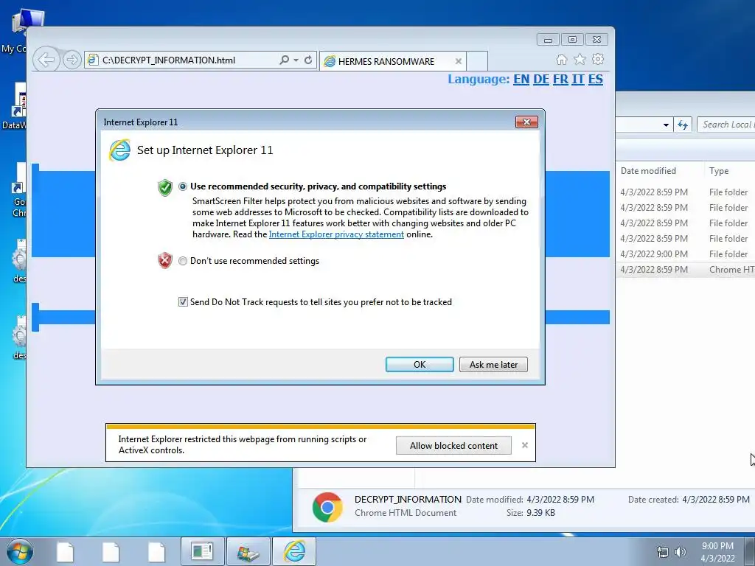Click the green shield recommended icon
The width and height of the screenshot is (755, 566).
click(164, 187)
